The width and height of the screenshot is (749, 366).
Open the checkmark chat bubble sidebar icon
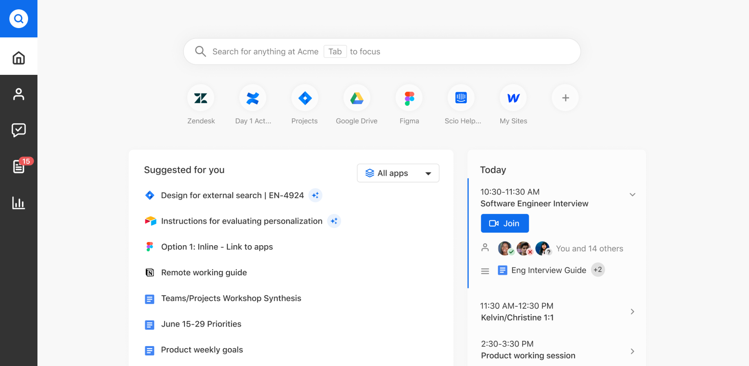click(19, 130)
